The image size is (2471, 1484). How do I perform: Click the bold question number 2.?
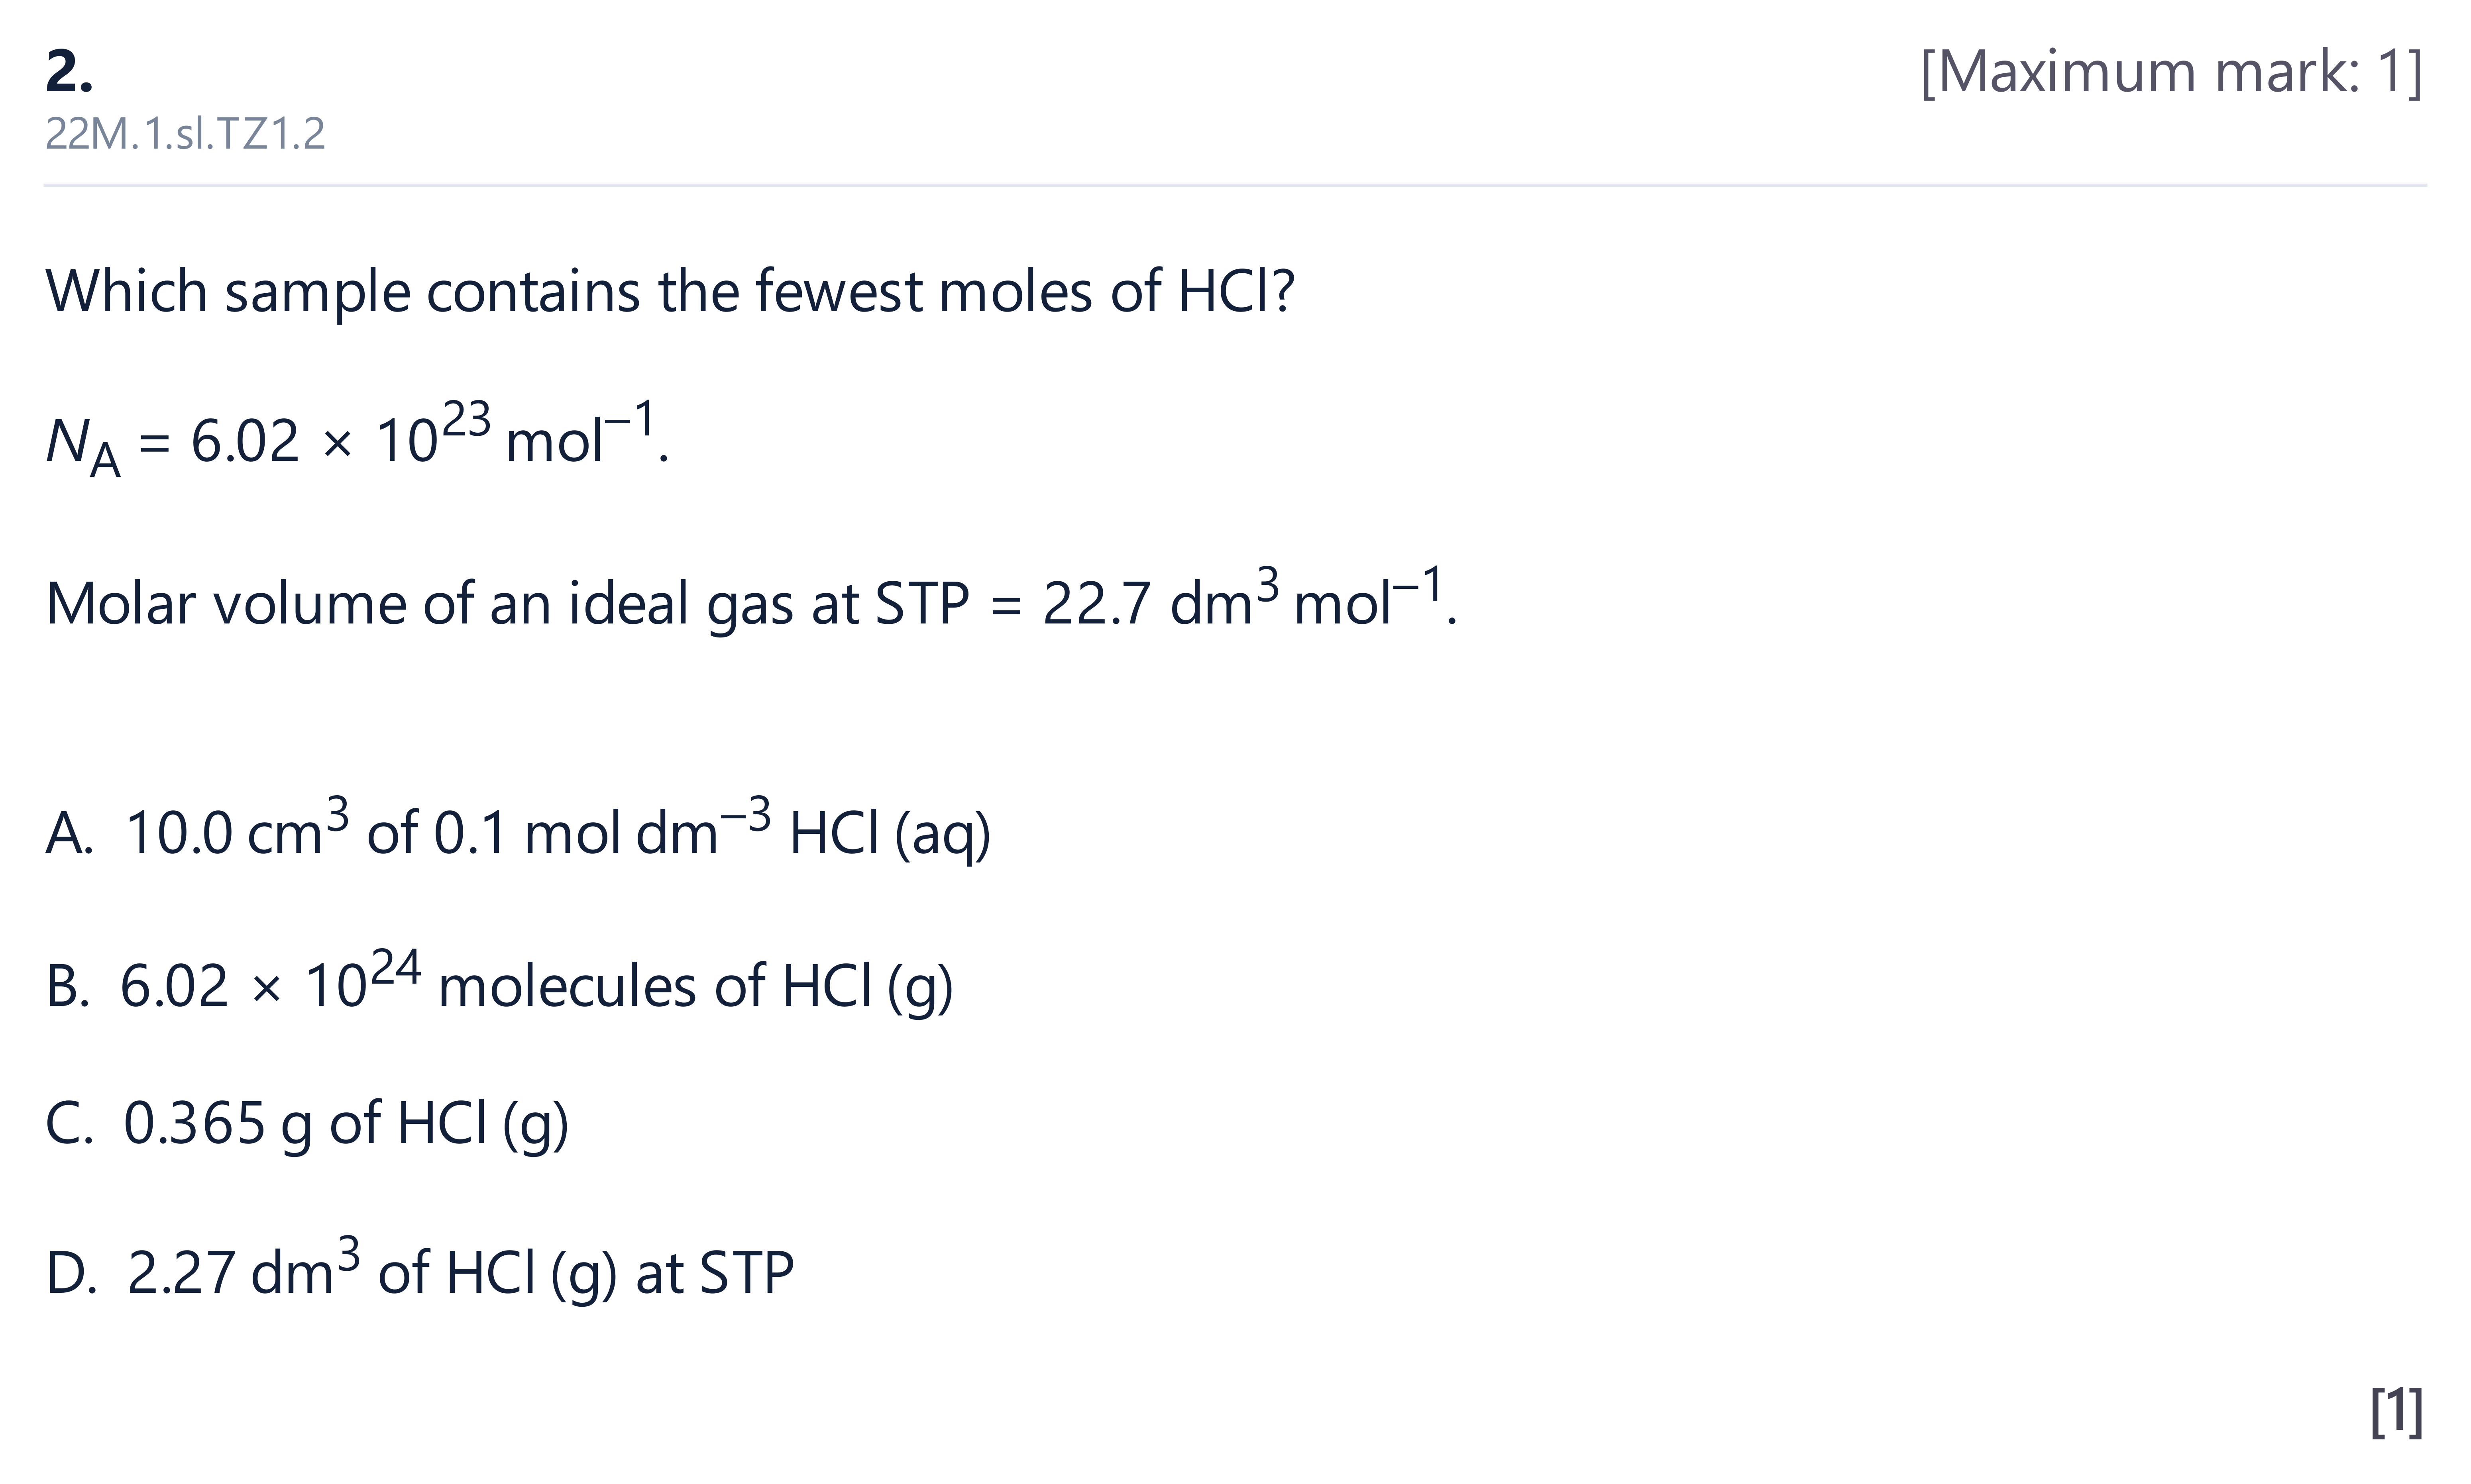click(x=69, y=73)
